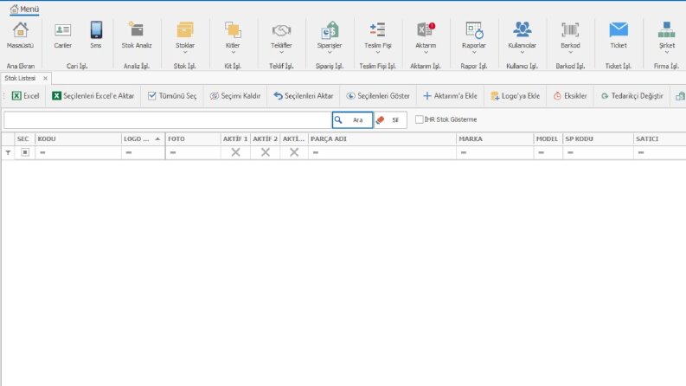Sort by the MODEL column header
Screen dimensions: 686x386
click(x=548, y=138)
